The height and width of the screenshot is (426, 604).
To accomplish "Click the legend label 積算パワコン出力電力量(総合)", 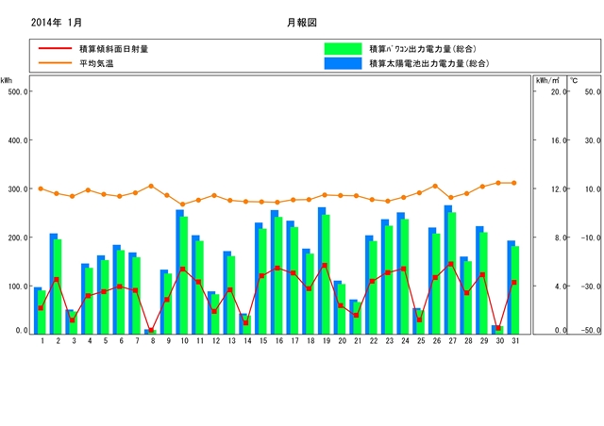I will pos(423,49).
